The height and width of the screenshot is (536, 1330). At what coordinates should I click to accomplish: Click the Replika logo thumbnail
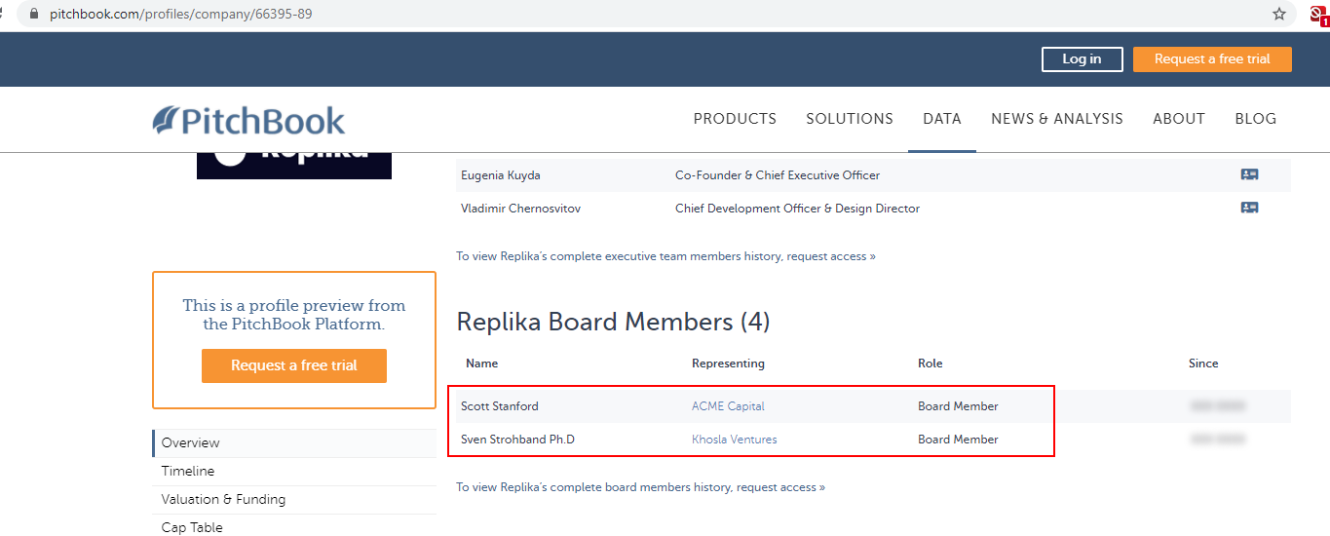point(294,166)
